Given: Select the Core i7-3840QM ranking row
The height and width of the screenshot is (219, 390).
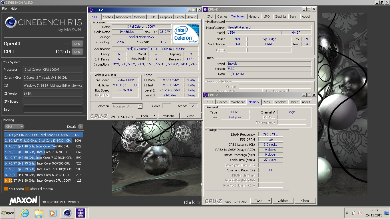Looking at the screenshot, I should 43,169.
